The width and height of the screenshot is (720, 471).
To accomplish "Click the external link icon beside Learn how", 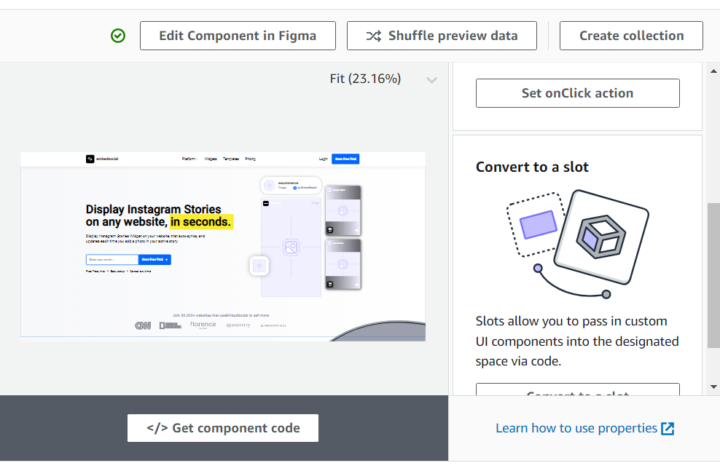I will point(668,428).
